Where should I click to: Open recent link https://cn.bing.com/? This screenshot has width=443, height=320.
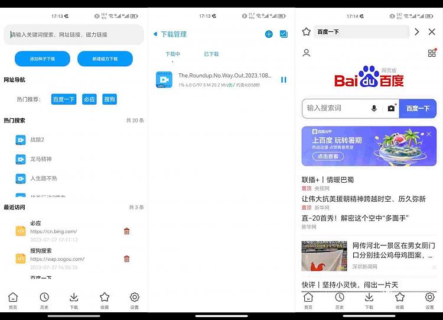(54, 231)
